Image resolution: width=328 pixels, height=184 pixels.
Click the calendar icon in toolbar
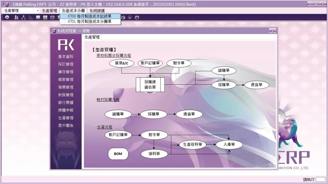click(x=52, y=18)
